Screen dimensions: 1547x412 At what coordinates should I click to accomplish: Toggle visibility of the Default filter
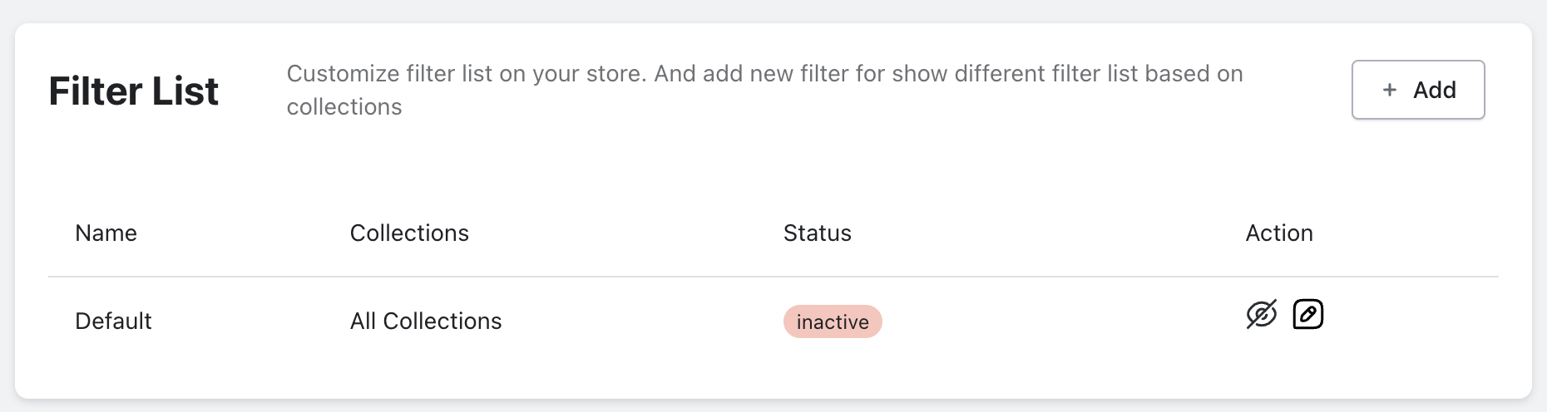click(1261, 315)
